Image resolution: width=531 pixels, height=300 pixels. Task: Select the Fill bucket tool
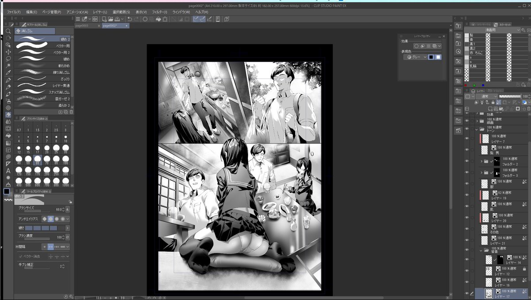8,136
